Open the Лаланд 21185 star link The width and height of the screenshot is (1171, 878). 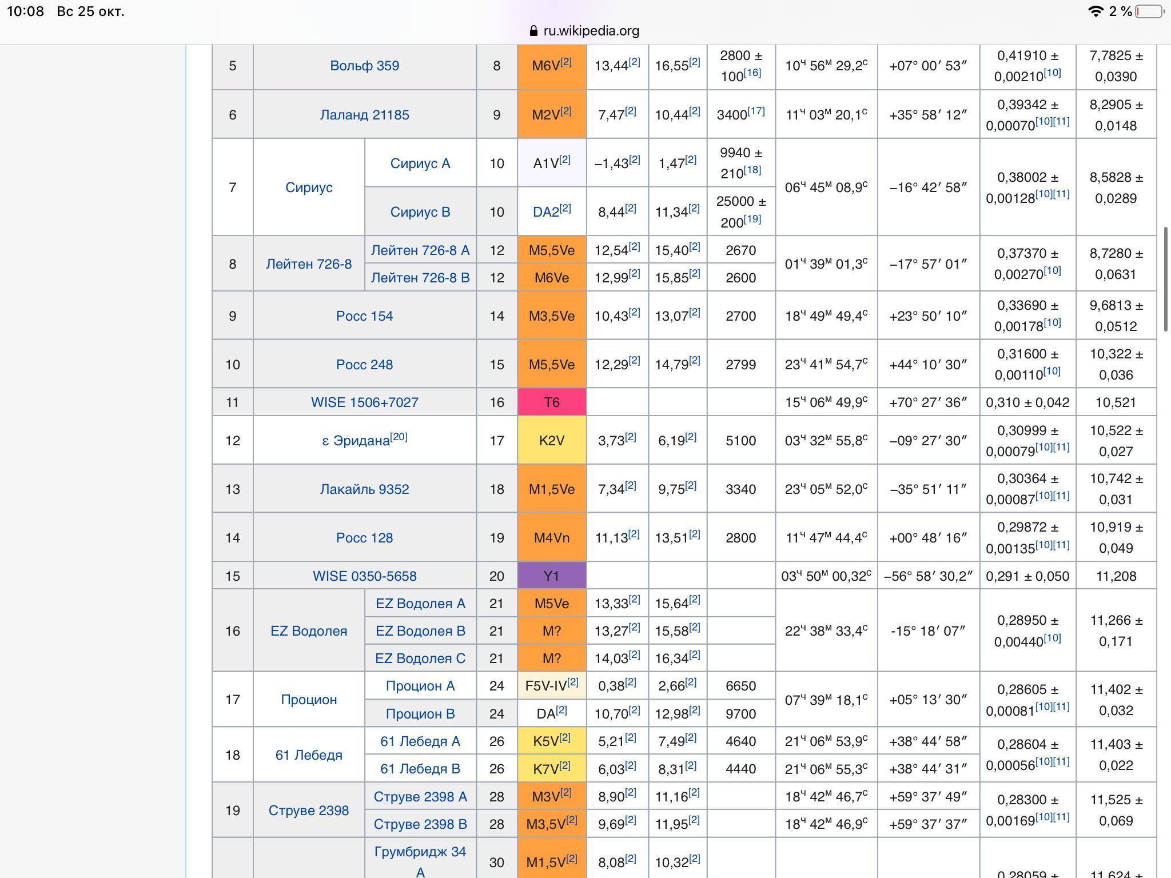(364, 115)
